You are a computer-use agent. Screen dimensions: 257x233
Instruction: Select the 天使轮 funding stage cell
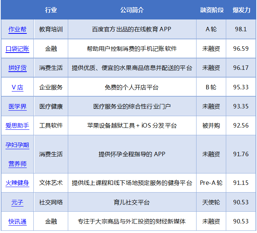click(x=211, y=202)
